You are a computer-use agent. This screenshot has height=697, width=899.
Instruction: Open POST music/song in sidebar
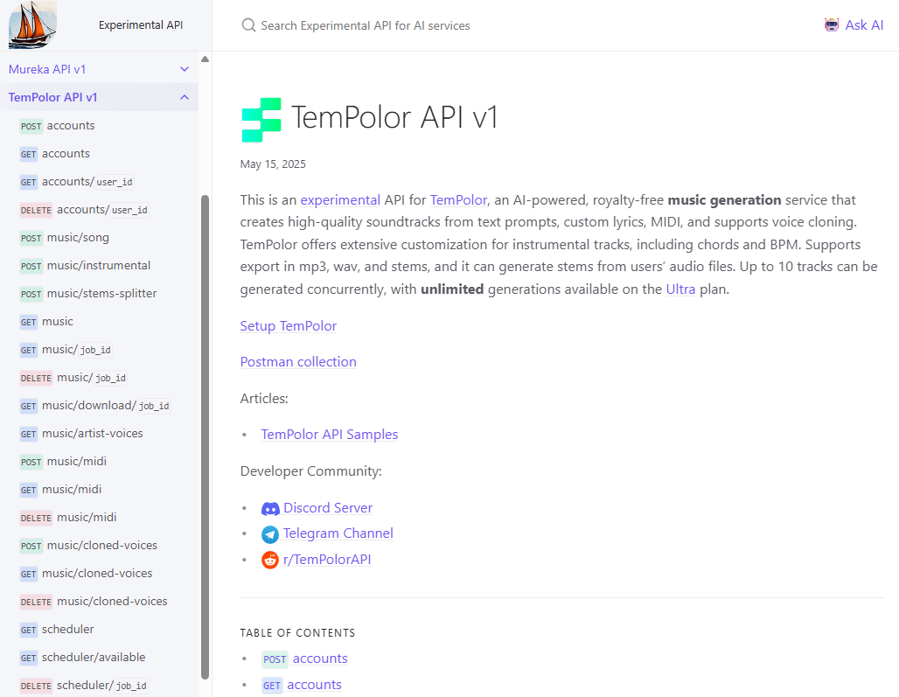point(64,237)
